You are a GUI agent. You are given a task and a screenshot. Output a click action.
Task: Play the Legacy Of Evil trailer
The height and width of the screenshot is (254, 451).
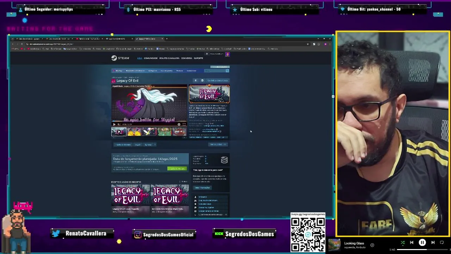click(114, 124)
